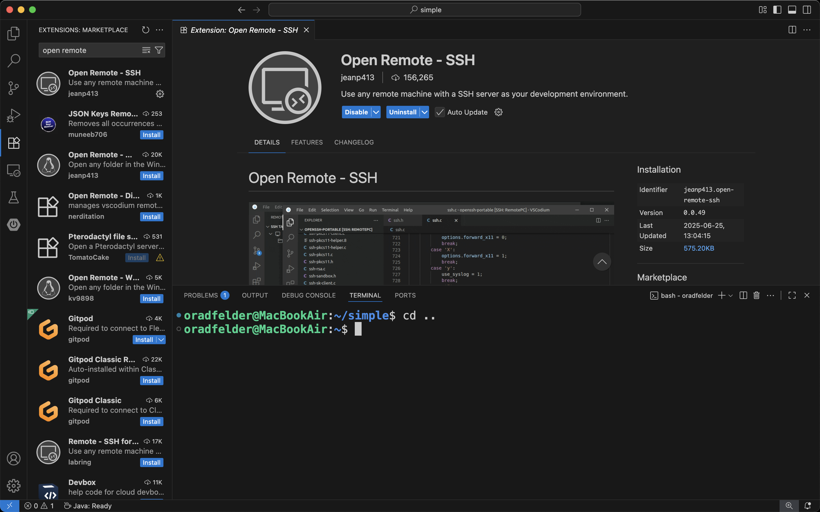Uninstall the Open Remote - SSH extension
This screenshot has width=820, height=512.
click(403, 112)
